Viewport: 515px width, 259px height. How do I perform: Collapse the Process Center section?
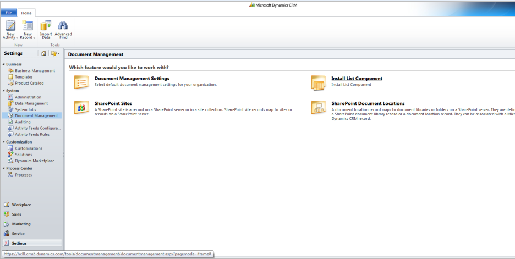click(x=4, y=168)
